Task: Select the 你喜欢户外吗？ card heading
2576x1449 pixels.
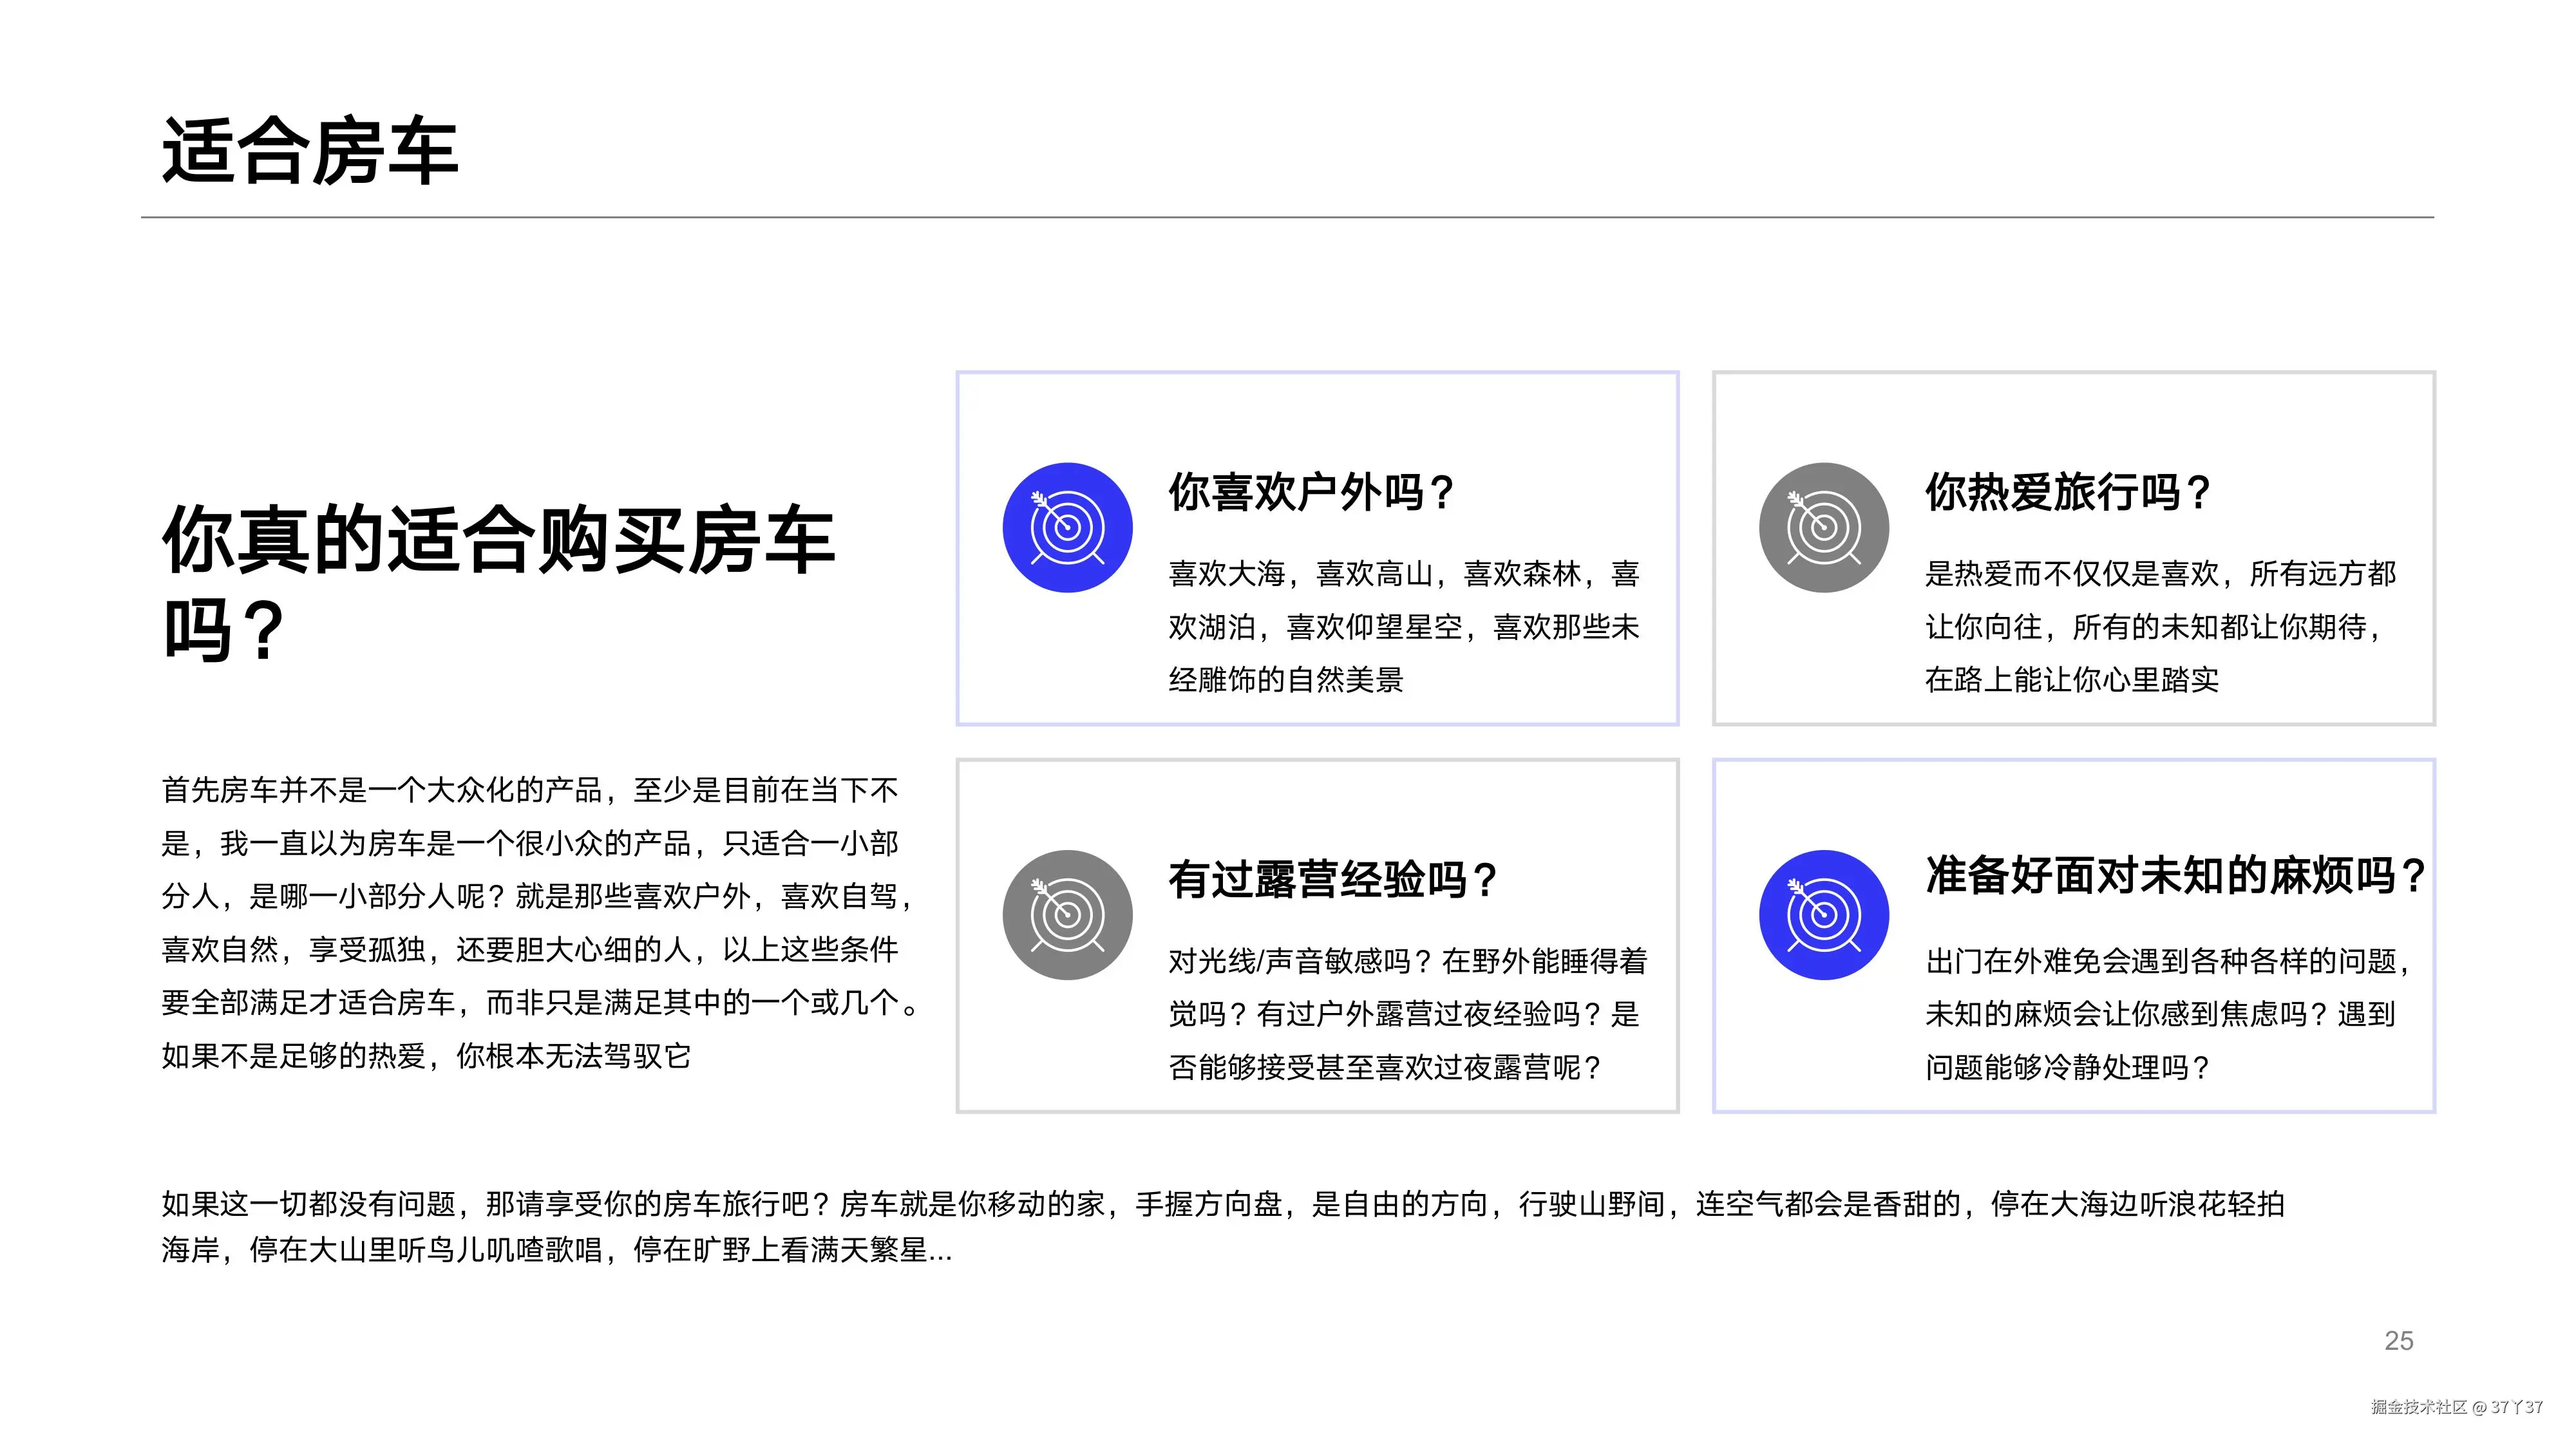Action: click(1311, 492)
